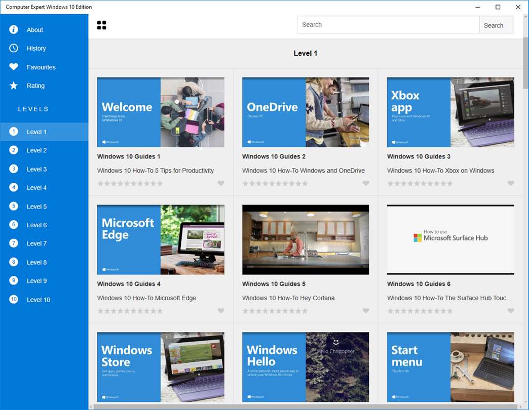Viewport: 529px width, 410px height.
Task: Focus the Search input field
Action: point(388,25)
